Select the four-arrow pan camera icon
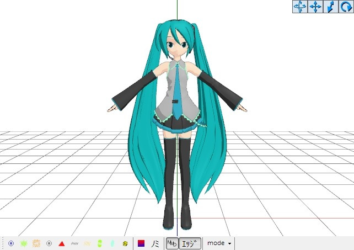This screenshot has height=250, width=354. pyautogui.click(x=315, y=7)
